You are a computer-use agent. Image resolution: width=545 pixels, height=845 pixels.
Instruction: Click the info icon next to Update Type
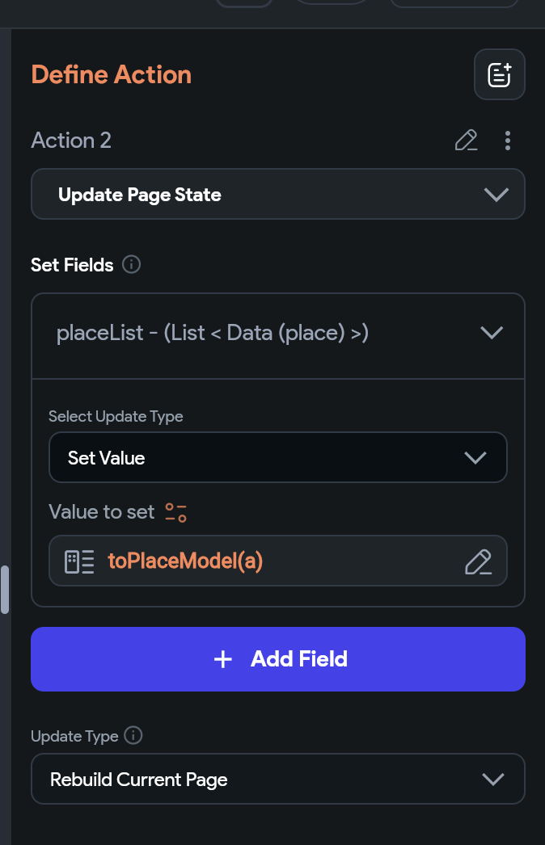133,736
